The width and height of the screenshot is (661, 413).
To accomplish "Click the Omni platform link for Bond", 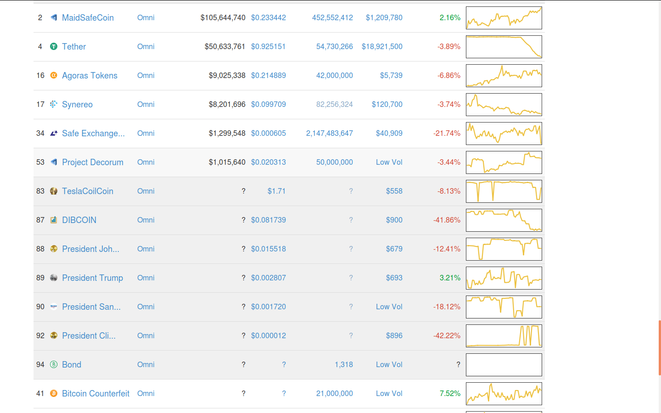I will click(x=146, y=364).
